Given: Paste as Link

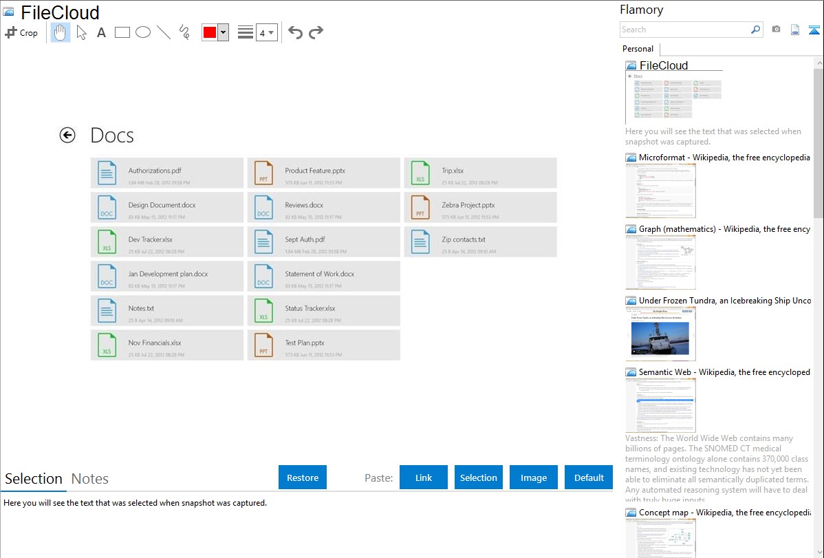Looking at the screenshot, I should pyautogui.click(x=424, y=477).
